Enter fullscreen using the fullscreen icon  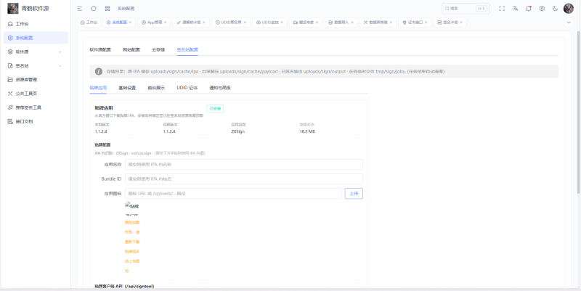(502, 9)
